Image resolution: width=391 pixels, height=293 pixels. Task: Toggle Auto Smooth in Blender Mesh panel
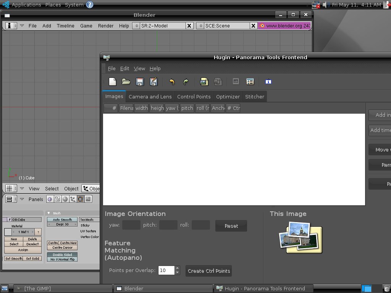coord(62,219)
